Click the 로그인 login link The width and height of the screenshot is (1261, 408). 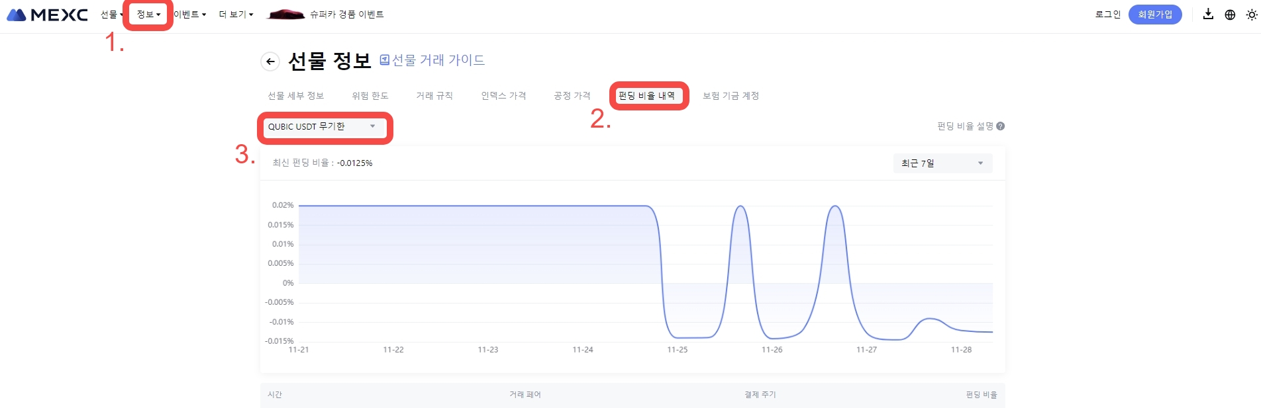pos(1107,15)
